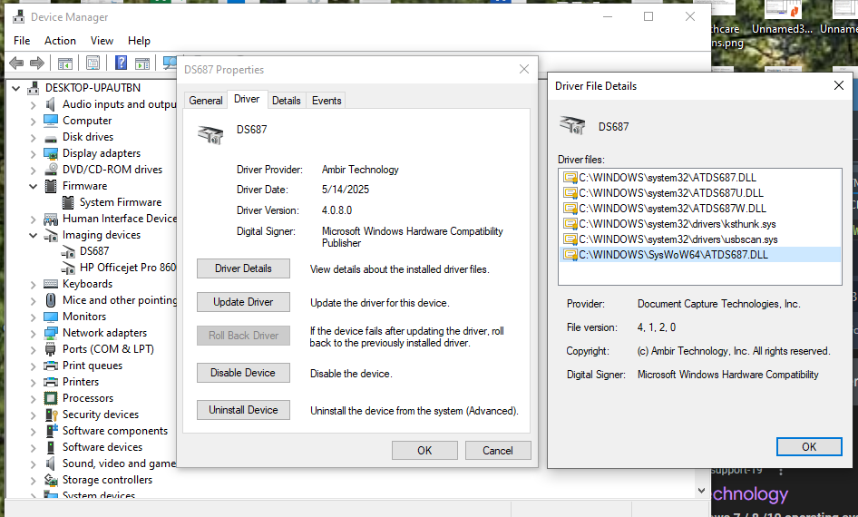Click the Properties toolbar icon
The height and width of the screenshot is (517, 858).
click(93, 63)
